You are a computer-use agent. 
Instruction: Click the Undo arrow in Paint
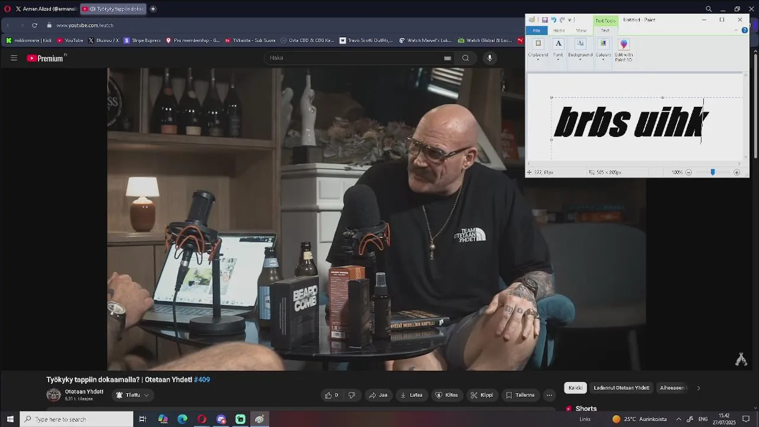pyautogui.click(x=553, y=20)
